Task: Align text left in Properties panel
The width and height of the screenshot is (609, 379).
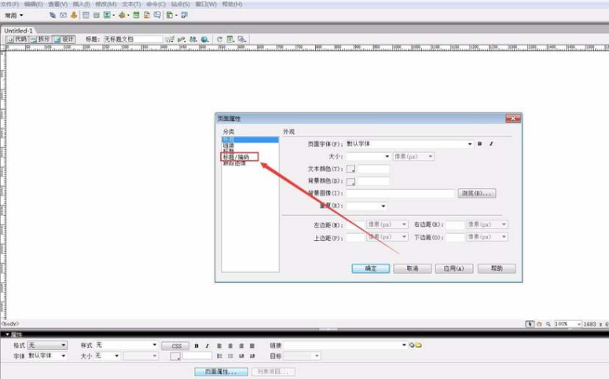Action: coord(219,345)
